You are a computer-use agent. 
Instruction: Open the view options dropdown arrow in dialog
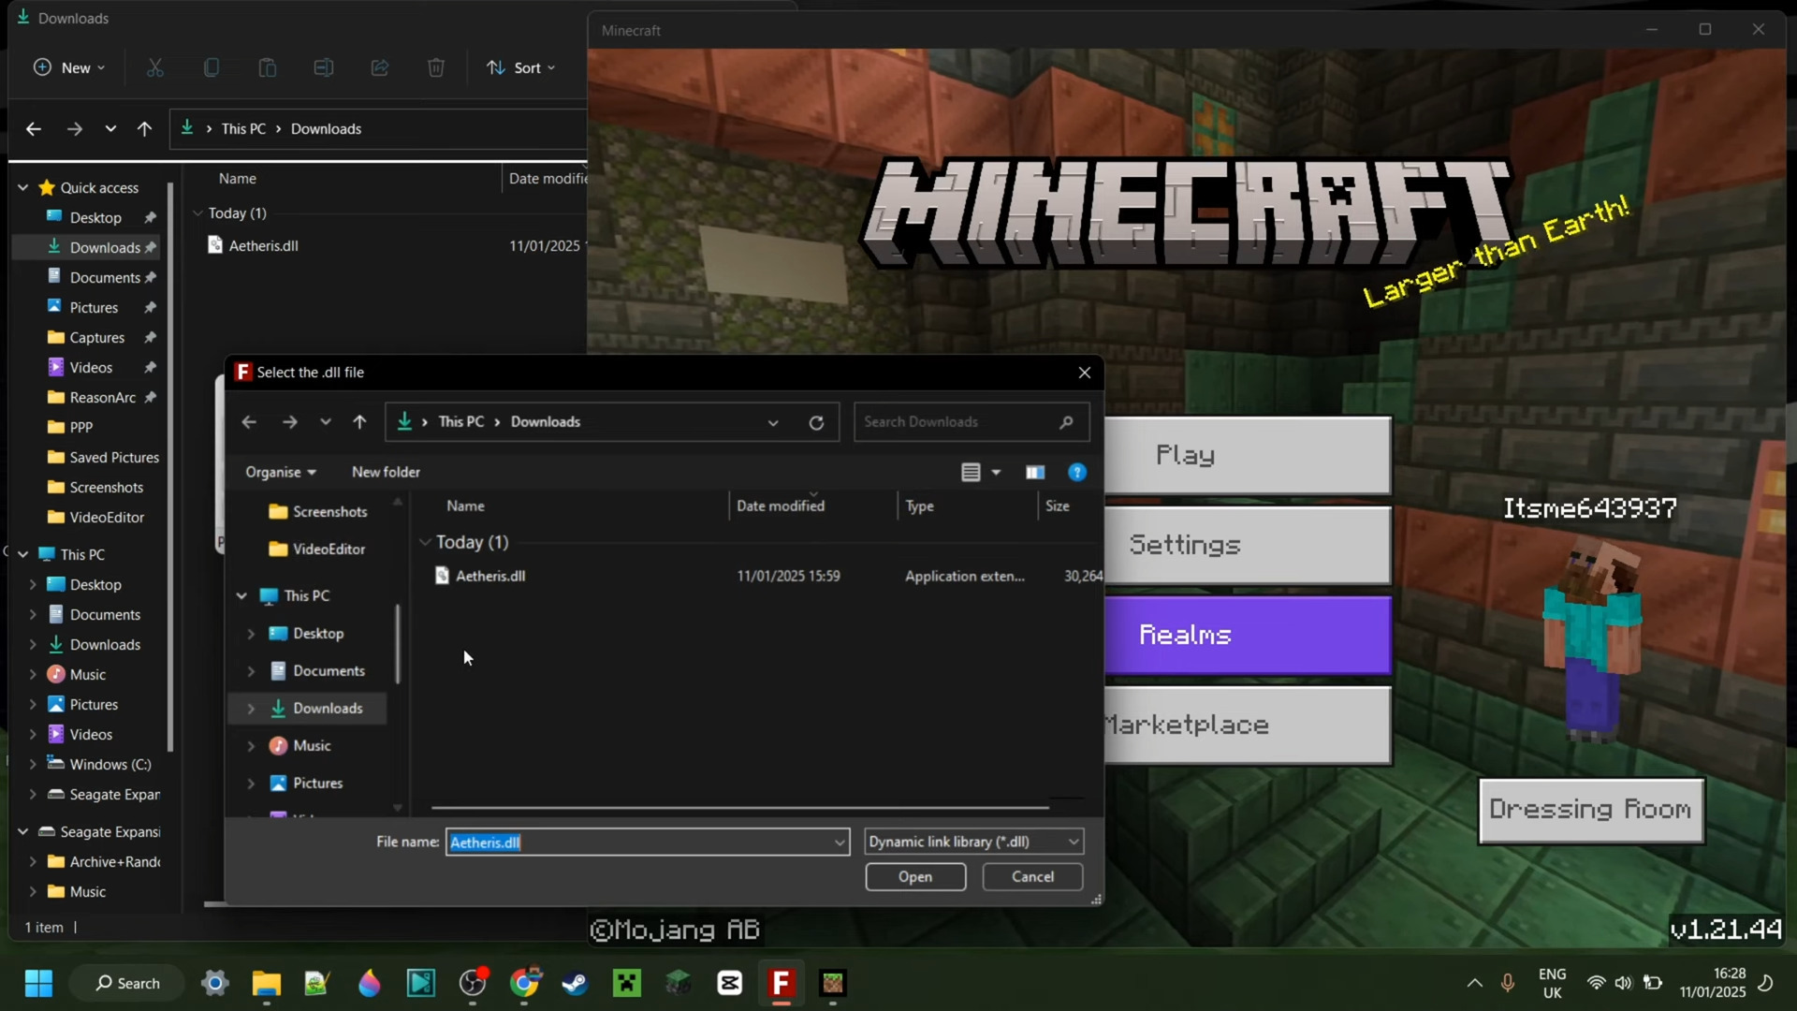coord(996,473)
